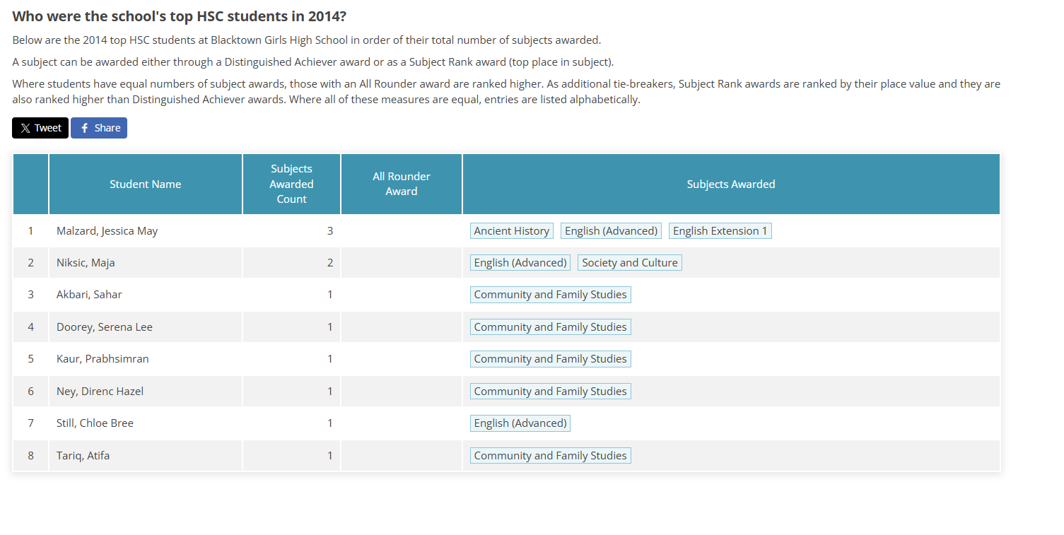This screenshot has height=535, width=1064.
Task: Click the X Tweet button
Action: 40,128
